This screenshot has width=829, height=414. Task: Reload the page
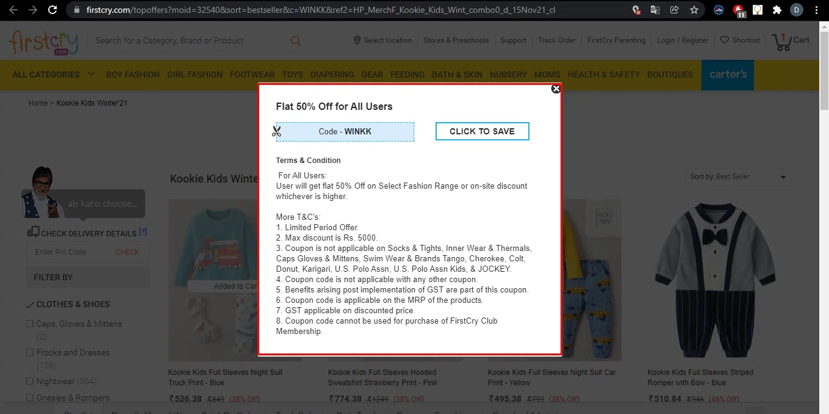pos(53,10)
